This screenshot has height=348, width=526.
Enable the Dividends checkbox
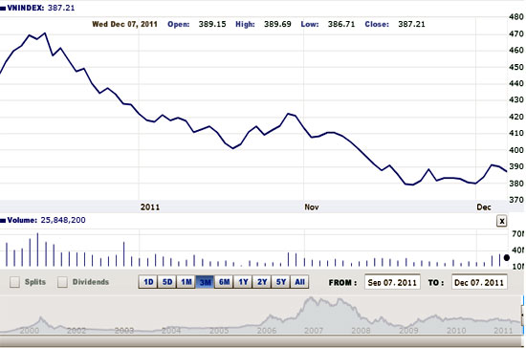click(62, 282)
